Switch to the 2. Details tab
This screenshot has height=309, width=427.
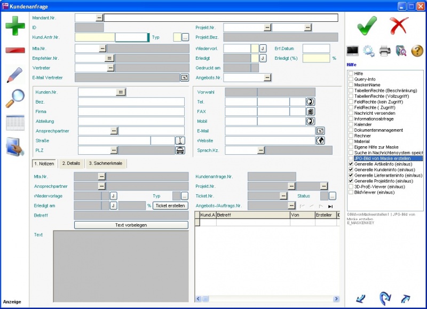pyautogui.click(x=71, y=163)
